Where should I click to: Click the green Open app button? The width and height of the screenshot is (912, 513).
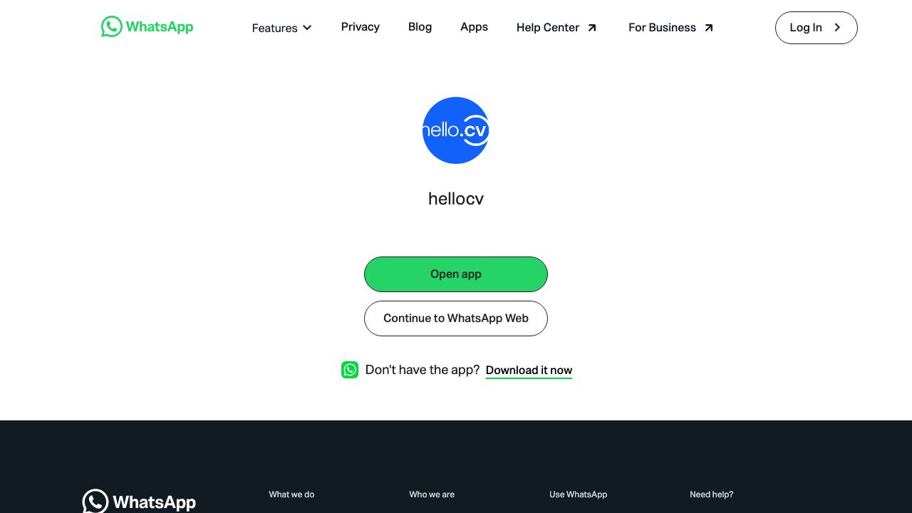[456, 274]
